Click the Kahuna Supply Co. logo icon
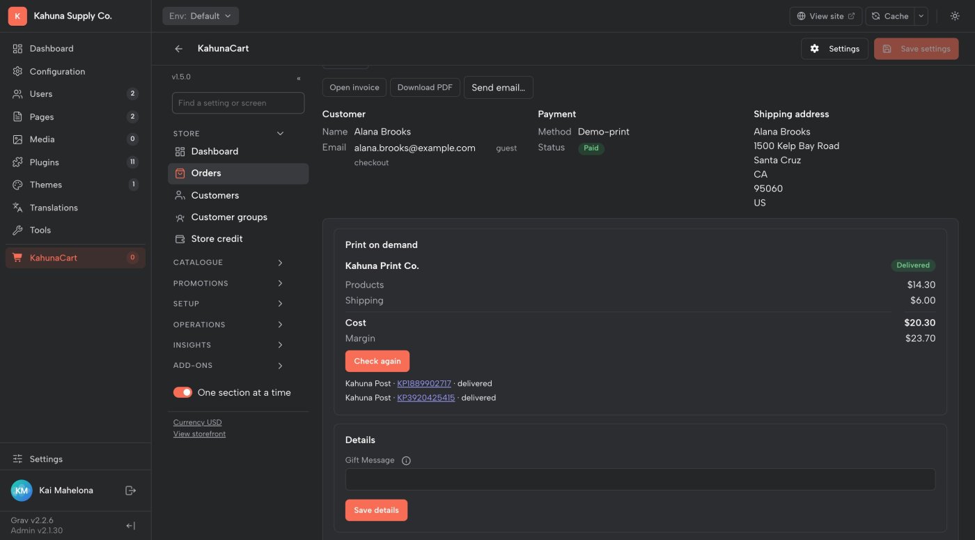 [x=17, y=16]
